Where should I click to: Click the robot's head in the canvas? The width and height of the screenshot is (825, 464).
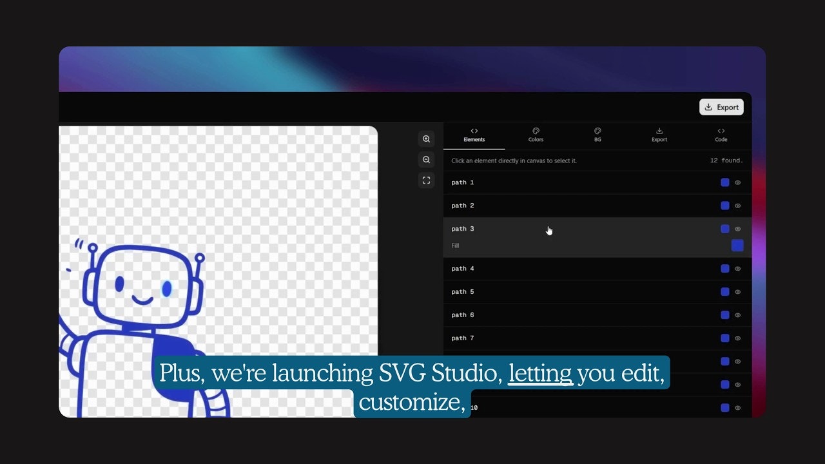pyautogui.click(x=142, y=286)
